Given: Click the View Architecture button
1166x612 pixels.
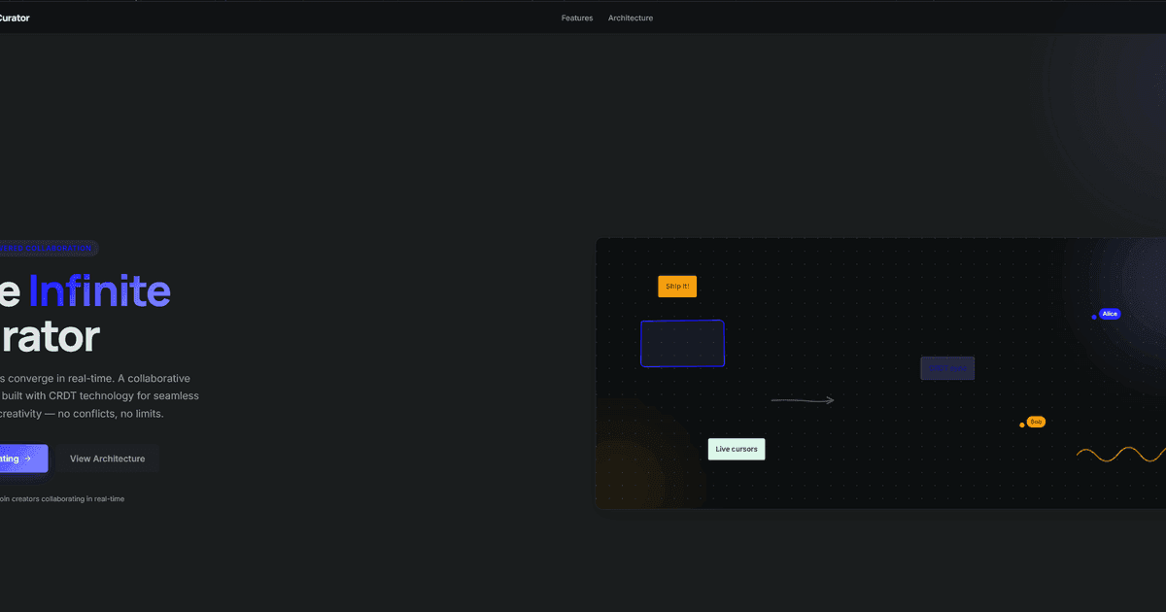Looking at the screenshot, I should click(107, 459).
